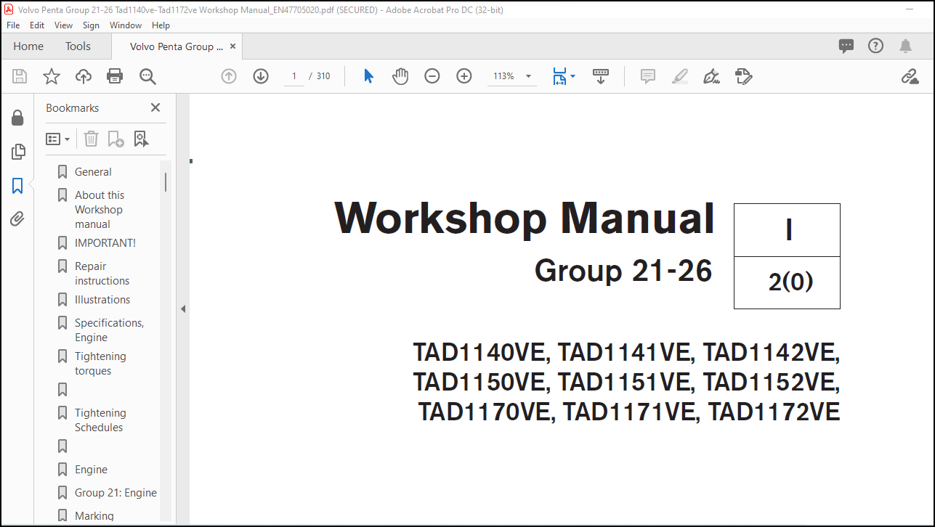Screen dimensions: 935x527
Task: Zoom in with the plus button
Action: 464,76
